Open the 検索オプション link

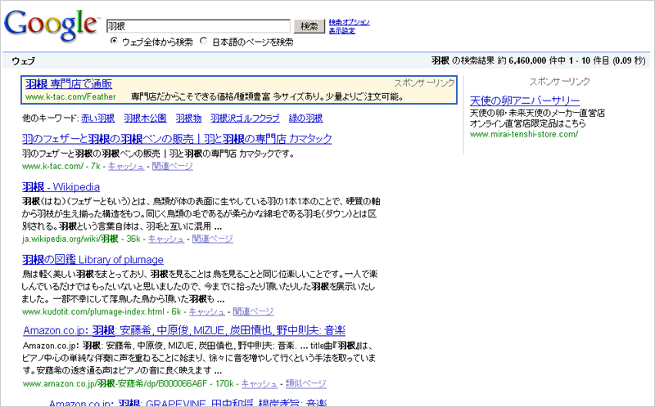pos(349,22)
